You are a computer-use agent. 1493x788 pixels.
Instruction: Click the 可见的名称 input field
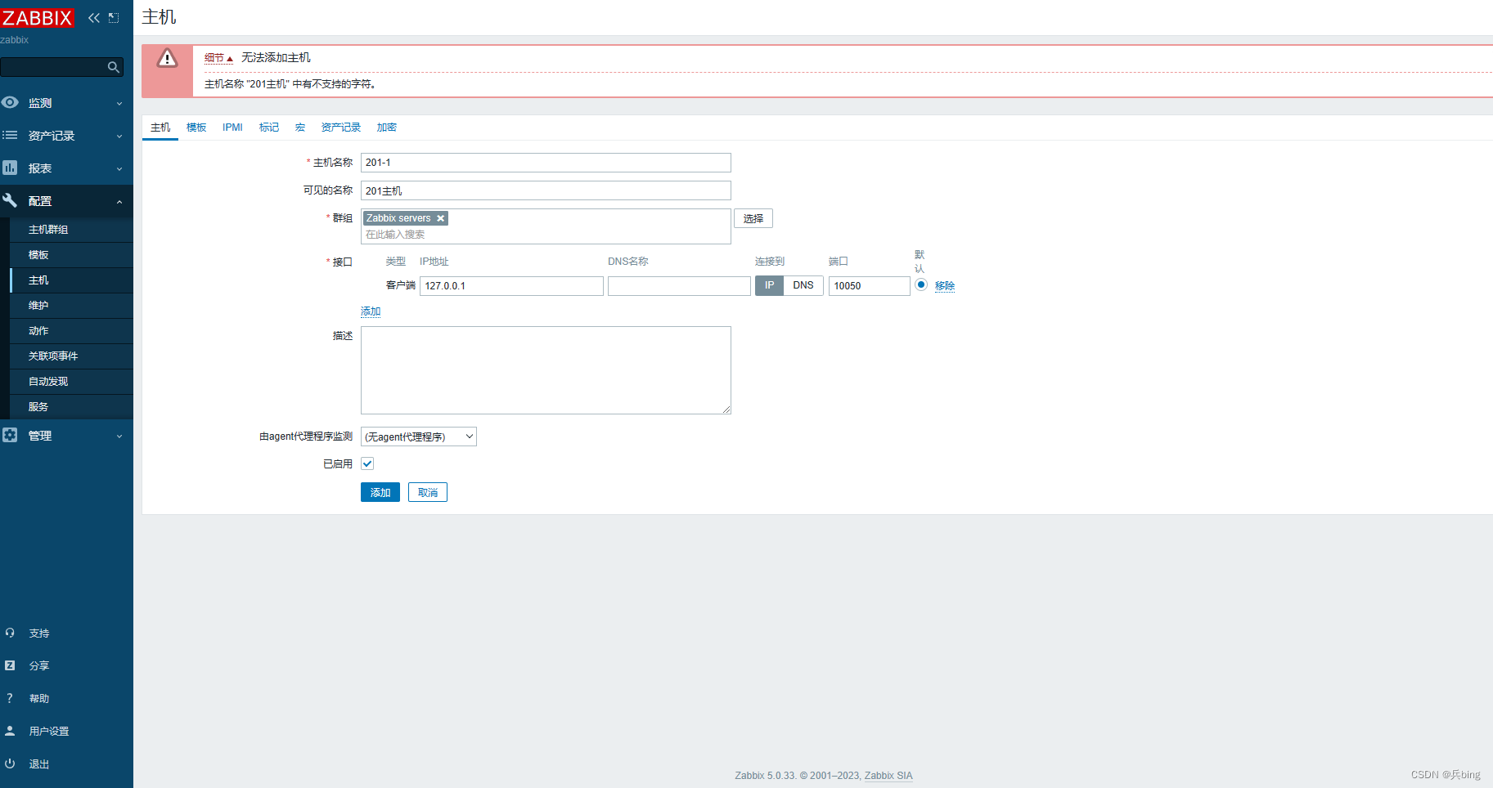[546, 190]
